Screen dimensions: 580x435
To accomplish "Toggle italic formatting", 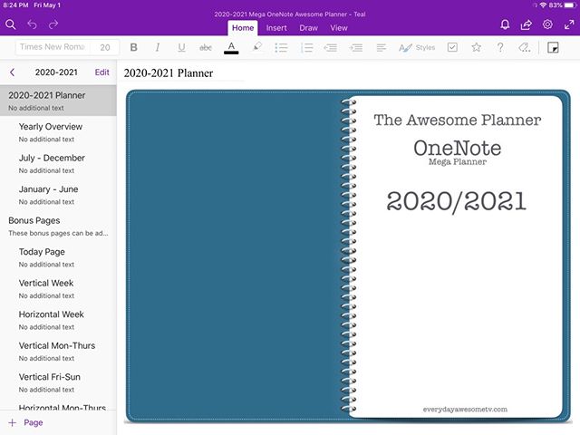I will click(158, 47).
